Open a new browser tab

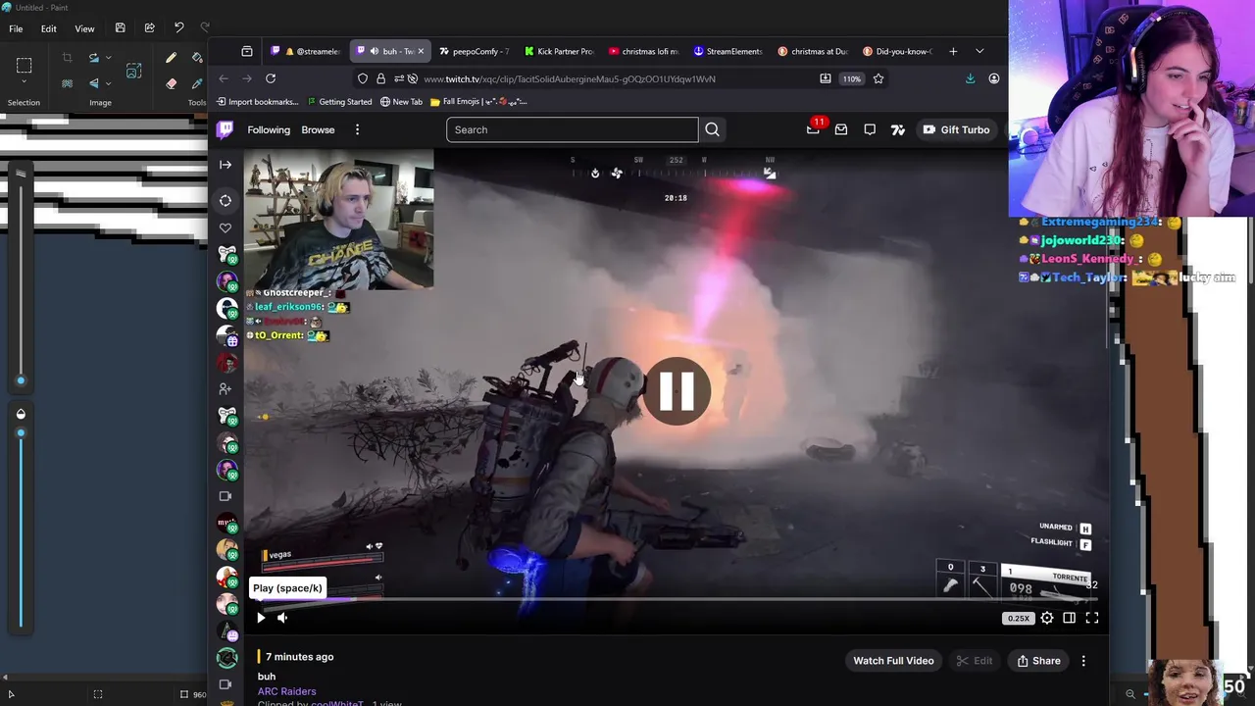[x=953, y=51]
